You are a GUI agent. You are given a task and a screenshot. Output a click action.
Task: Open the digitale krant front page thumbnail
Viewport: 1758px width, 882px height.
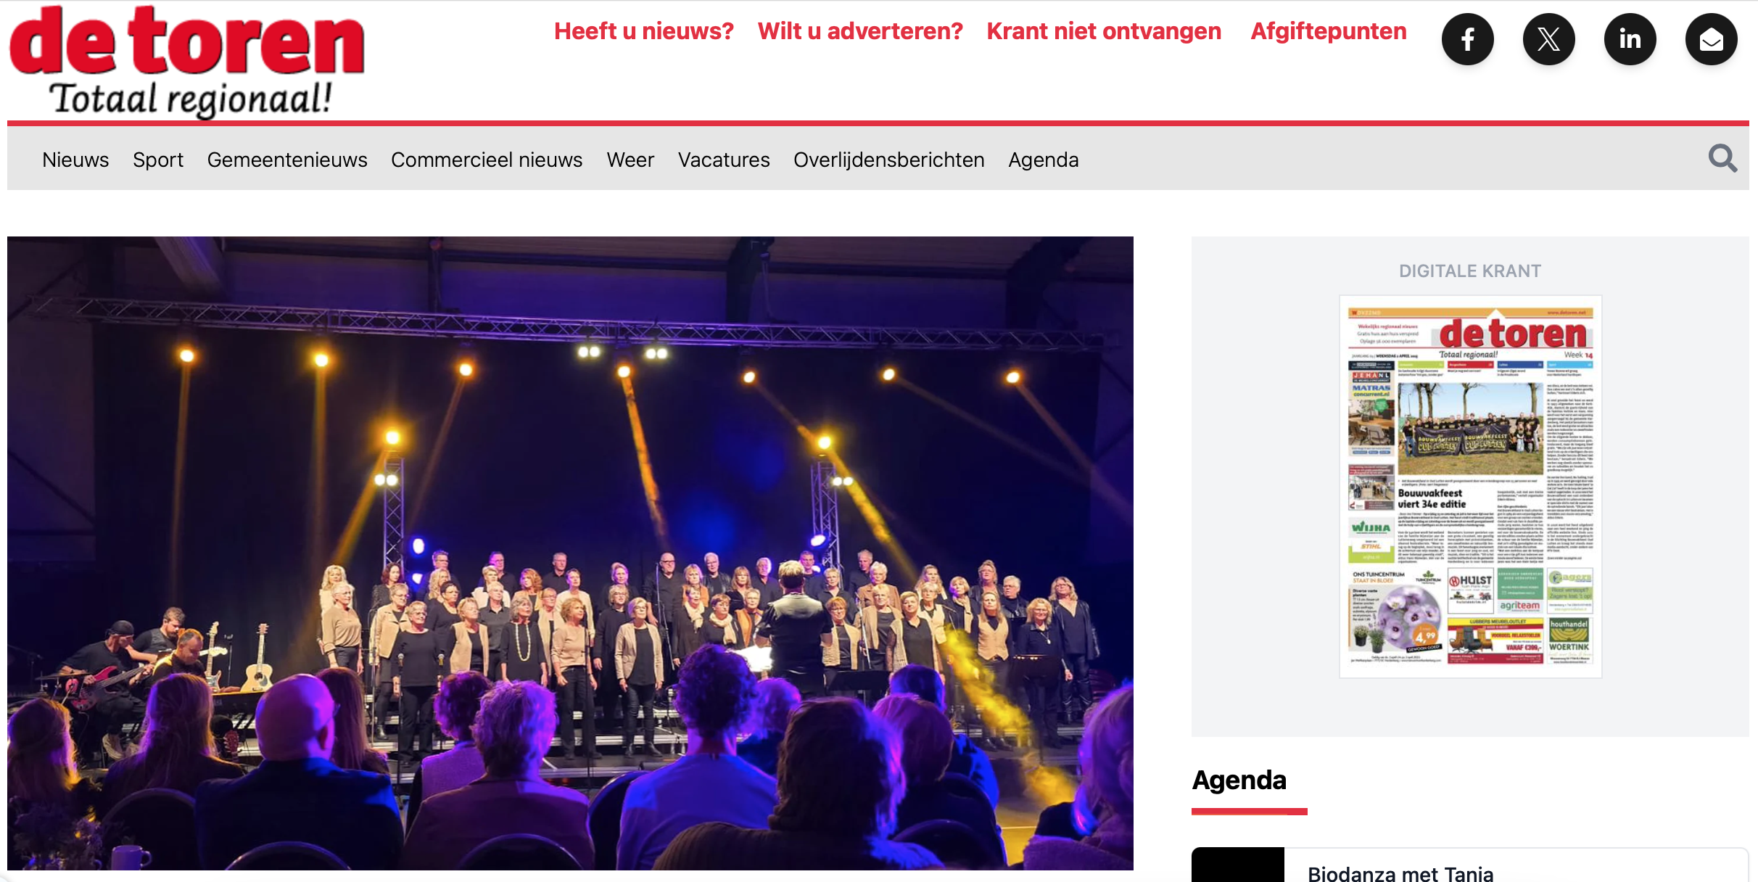pos(1470,486)
